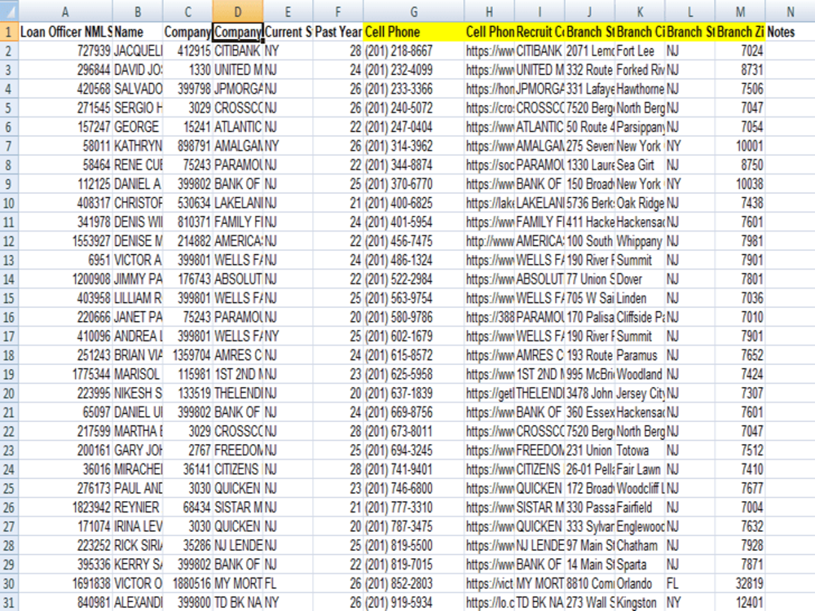Click the zip cell 32819
Viewport: 815px width, 611px height.
pyautogui.click(x=740, y=583)
